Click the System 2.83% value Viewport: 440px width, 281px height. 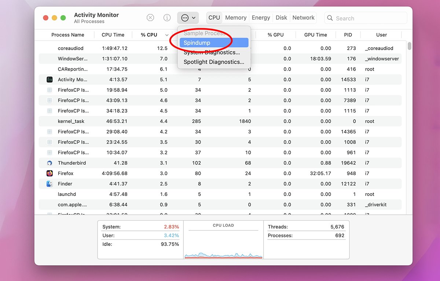click(x=171, y=227)
